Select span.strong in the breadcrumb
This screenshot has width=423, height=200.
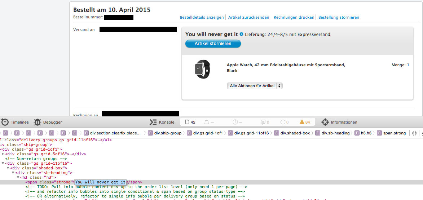pyautogui.click(x=391, y=133)
